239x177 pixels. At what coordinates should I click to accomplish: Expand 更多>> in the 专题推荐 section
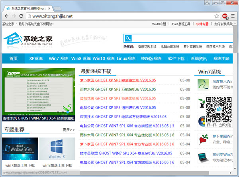pos(68,130)
